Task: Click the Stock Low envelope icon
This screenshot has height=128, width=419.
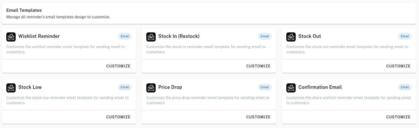Action: (11, 88)
